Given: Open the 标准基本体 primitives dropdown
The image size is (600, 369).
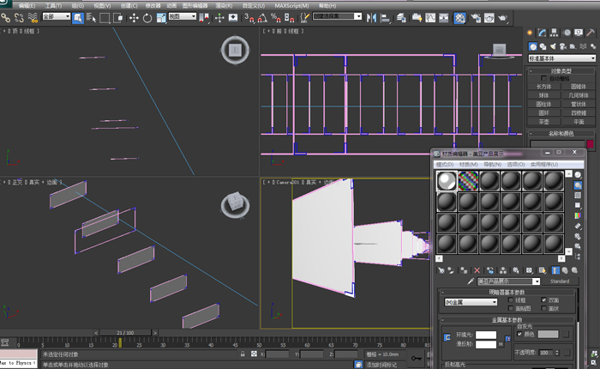Looking at the screenshot, I should click(x=561, y=58).
